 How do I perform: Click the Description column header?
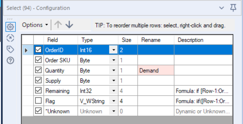click(x=203, y=40)
